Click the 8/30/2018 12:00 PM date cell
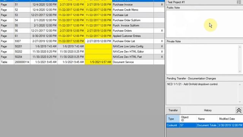This screenshot has width=243, height=137. point(44,36)
